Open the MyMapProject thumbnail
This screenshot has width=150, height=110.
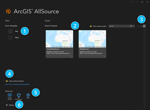point(92,39)
